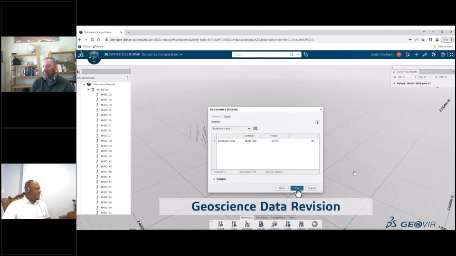Expand Default - GDA94 / MGA zone 51
Image resolution: width=456 pixels, height=256 pixels.
[395, 83]
